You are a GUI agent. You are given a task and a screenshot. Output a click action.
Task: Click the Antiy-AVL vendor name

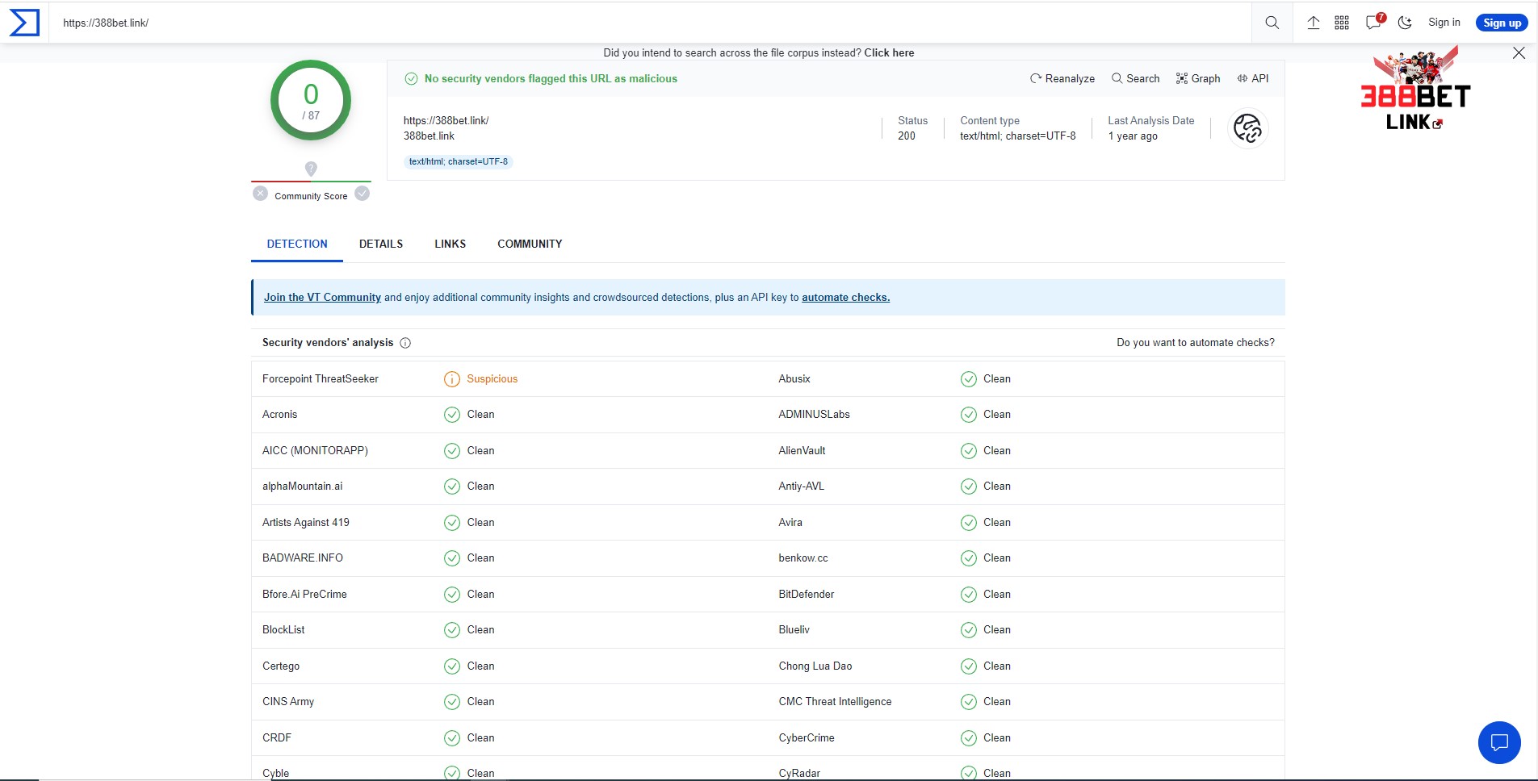click(x=801, y=487)
